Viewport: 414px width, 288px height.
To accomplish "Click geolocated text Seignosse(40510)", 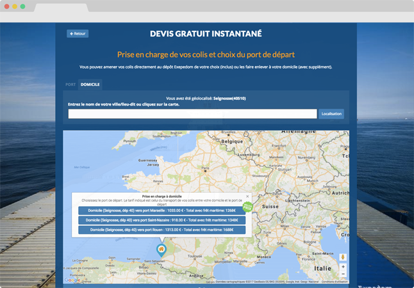I will coord(229,99).
